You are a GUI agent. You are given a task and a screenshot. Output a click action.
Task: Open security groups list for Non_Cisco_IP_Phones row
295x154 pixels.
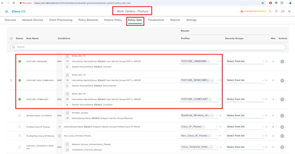click(x=245, y=136)
